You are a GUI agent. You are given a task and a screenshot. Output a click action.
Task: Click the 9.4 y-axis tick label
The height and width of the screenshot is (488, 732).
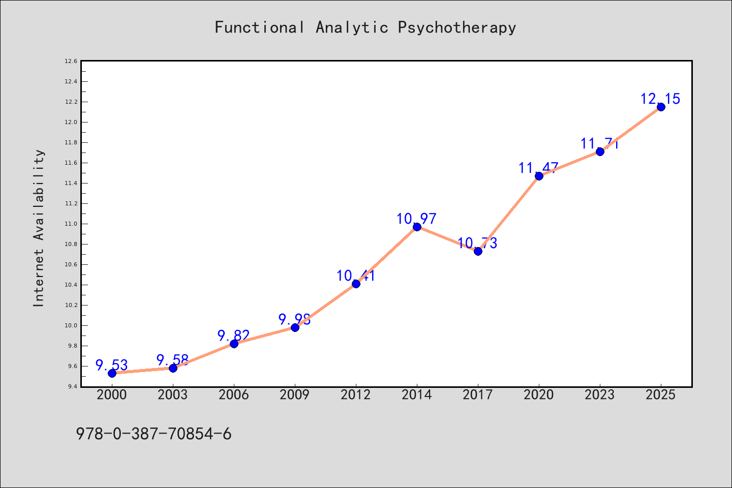pos(72,386)
